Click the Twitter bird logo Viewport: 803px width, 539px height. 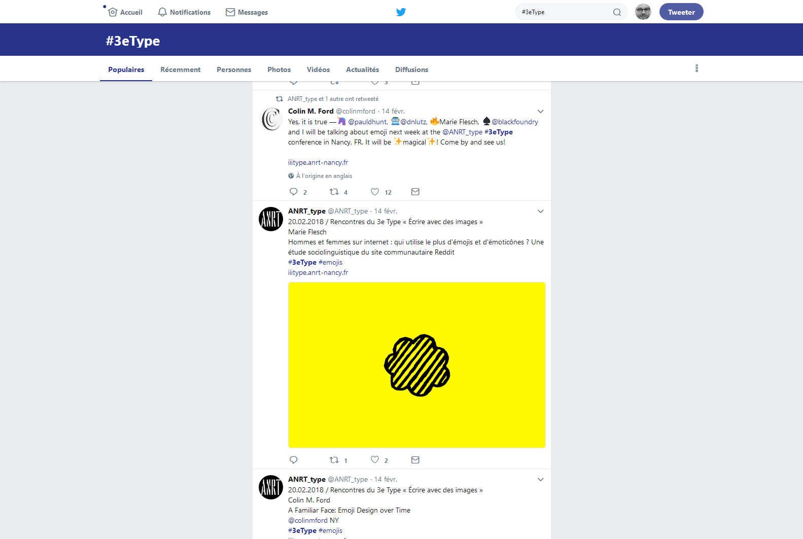[x=401, y=12]
